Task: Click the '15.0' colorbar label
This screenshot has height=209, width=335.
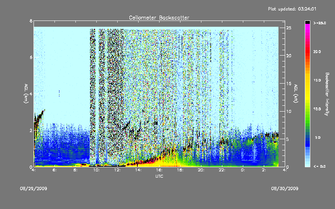Action: [317, 80]
